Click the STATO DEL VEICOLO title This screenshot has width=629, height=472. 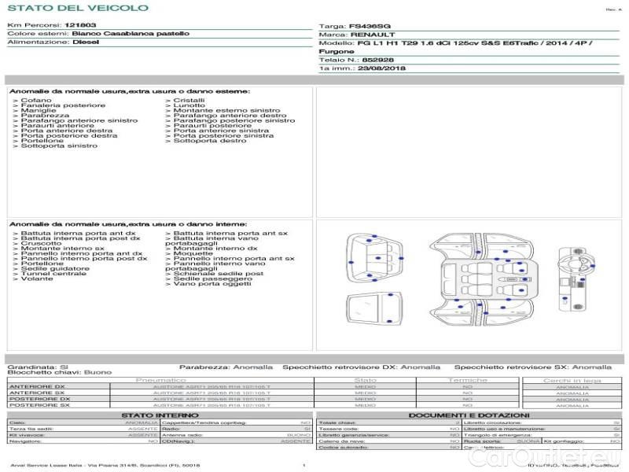coord(77,8)
